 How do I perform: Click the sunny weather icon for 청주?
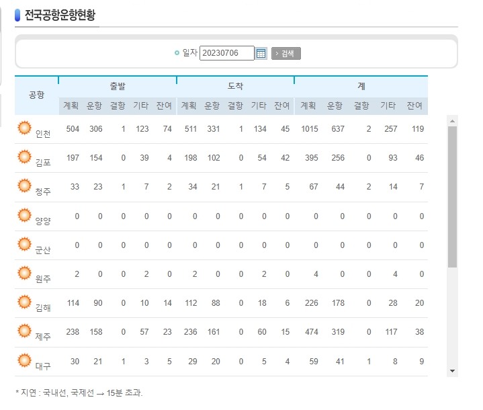[x=24, y=186]
